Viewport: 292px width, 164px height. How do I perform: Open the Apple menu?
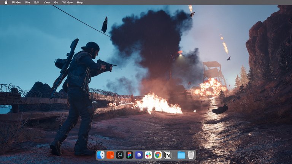[x=6, y=2]
